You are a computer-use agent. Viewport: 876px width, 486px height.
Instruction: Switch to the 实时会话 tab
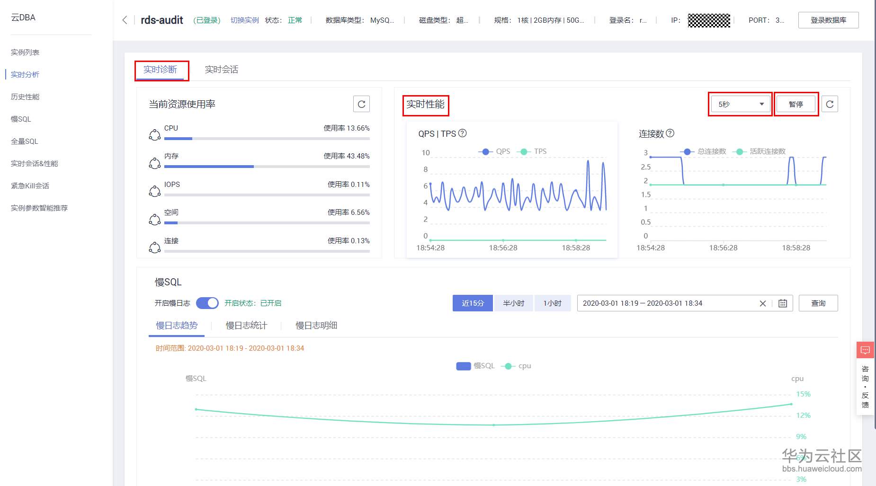coord(221,70)
